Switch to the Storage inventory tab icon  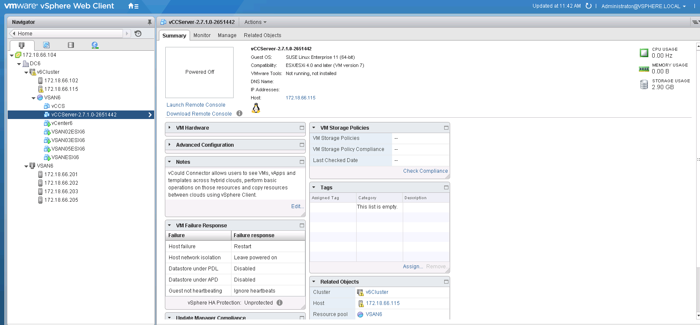coord(71,45)
